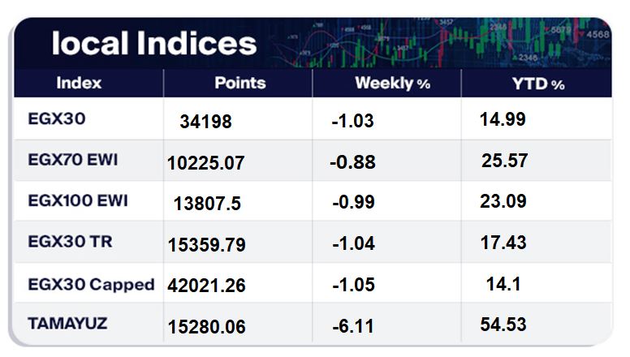Click the stock chart banner image
Image resolution: width=630 pixels, height=357 pixels.
[455, 42]
